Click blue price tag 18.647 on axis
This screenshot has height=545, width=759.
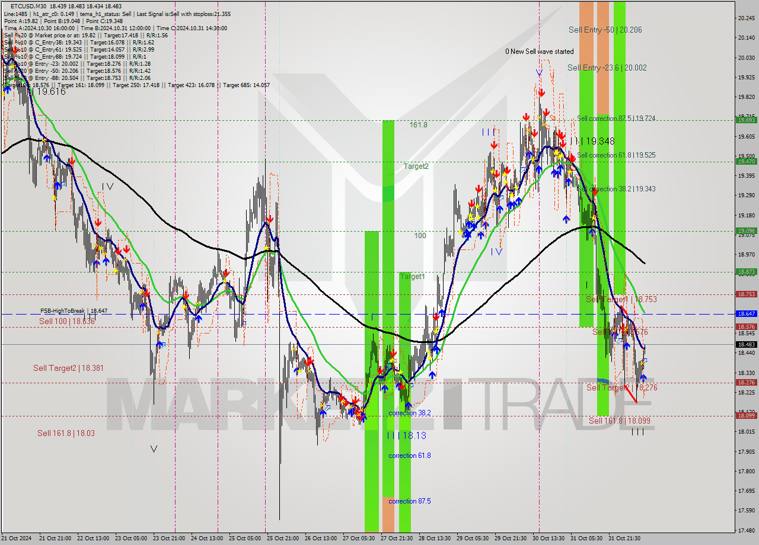pos(746,313)
